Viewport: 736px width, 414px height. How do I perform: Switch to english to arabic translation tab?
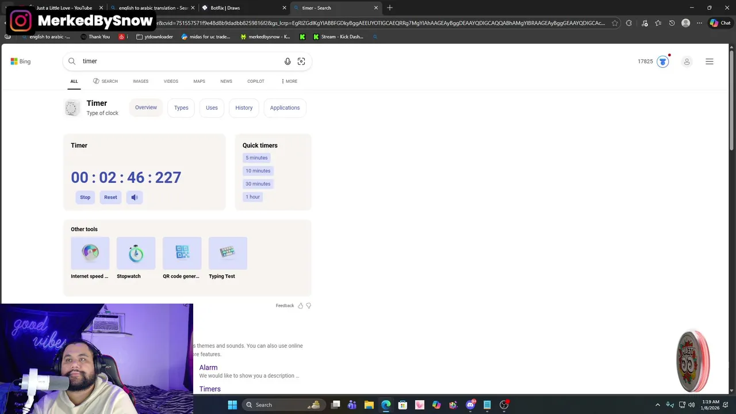[x=153, y=8]
